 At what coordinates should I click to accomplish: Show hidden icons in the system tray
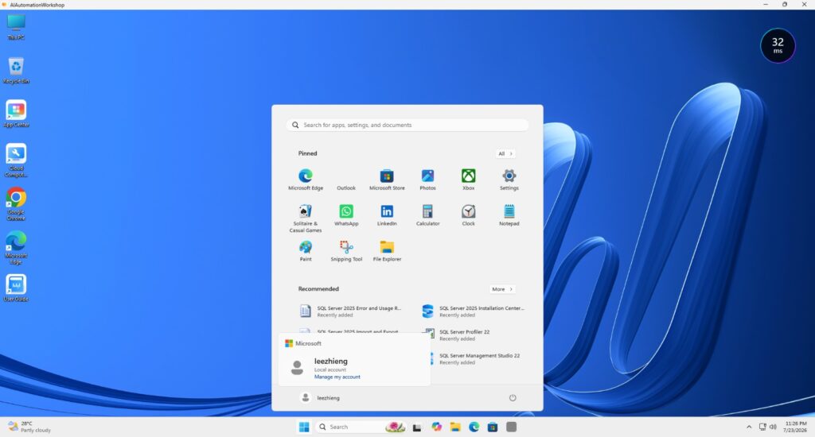point(749,427)
